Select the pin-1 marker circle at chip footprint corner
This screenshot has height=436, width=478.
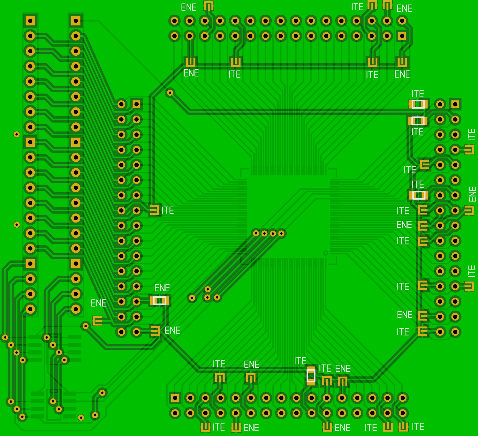coord(326,253)
